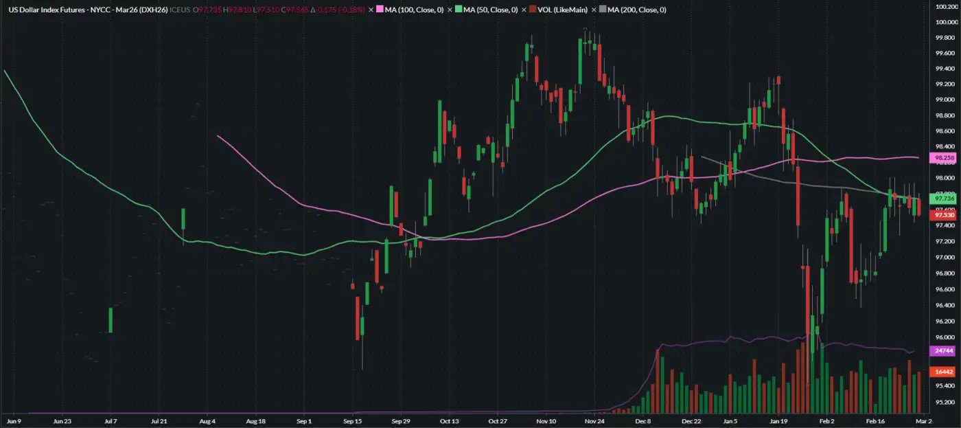
Task: Click the Mar 2 date axis label
Action: 923,419
